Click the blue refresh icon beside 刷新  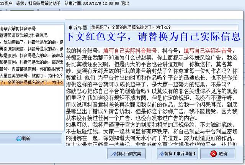point(19,139)
